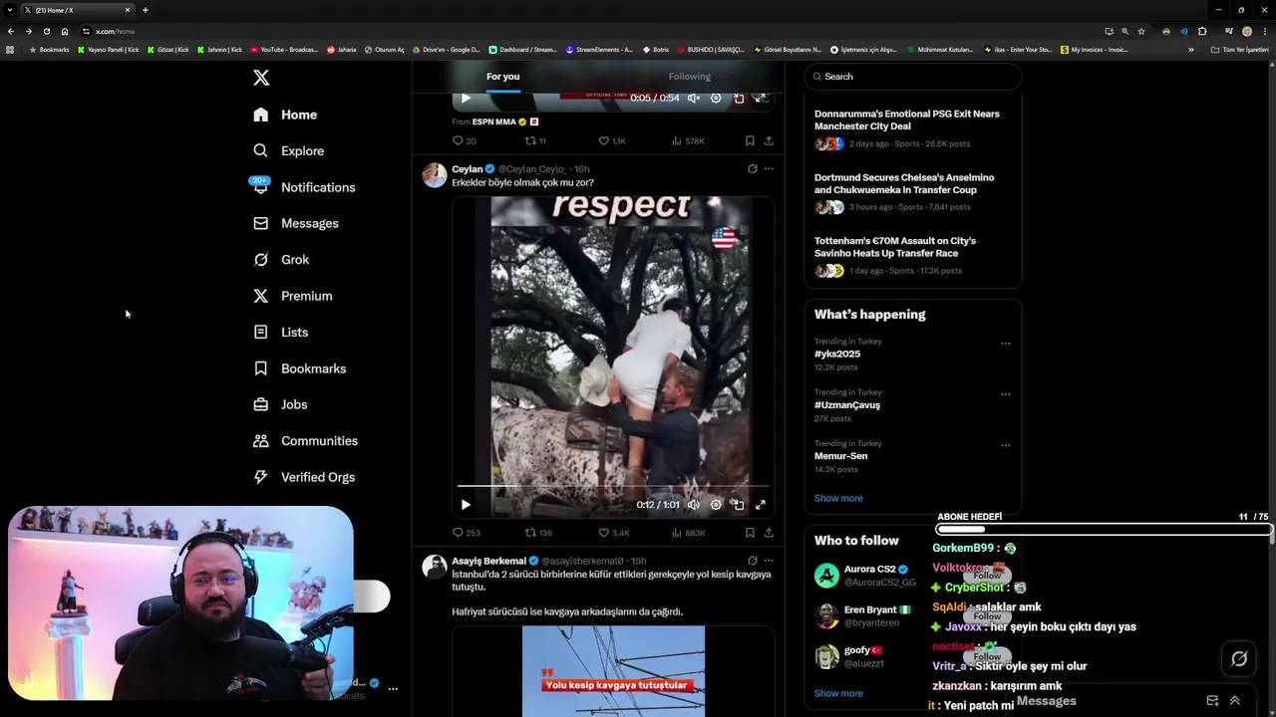
Task: Toggle picture-in-picture on respect video
Action: 738,505
